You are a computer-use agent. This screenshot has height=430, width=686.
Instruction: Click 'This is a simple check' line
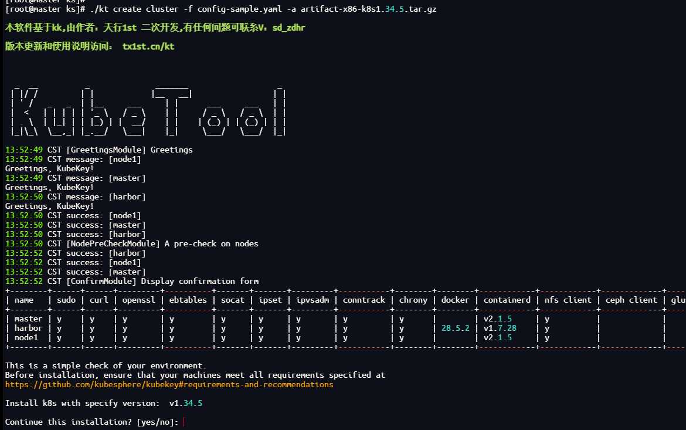tap(106, 365)
